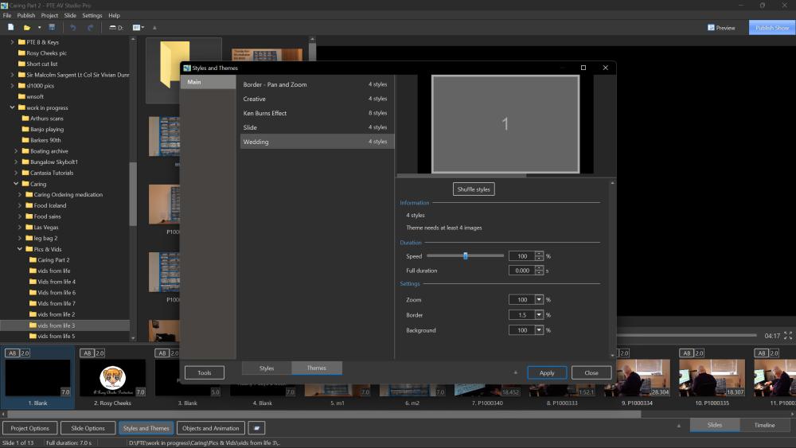Switch to the Styles tab
Screen dimensions: 796x448
(x=267, y=368)
